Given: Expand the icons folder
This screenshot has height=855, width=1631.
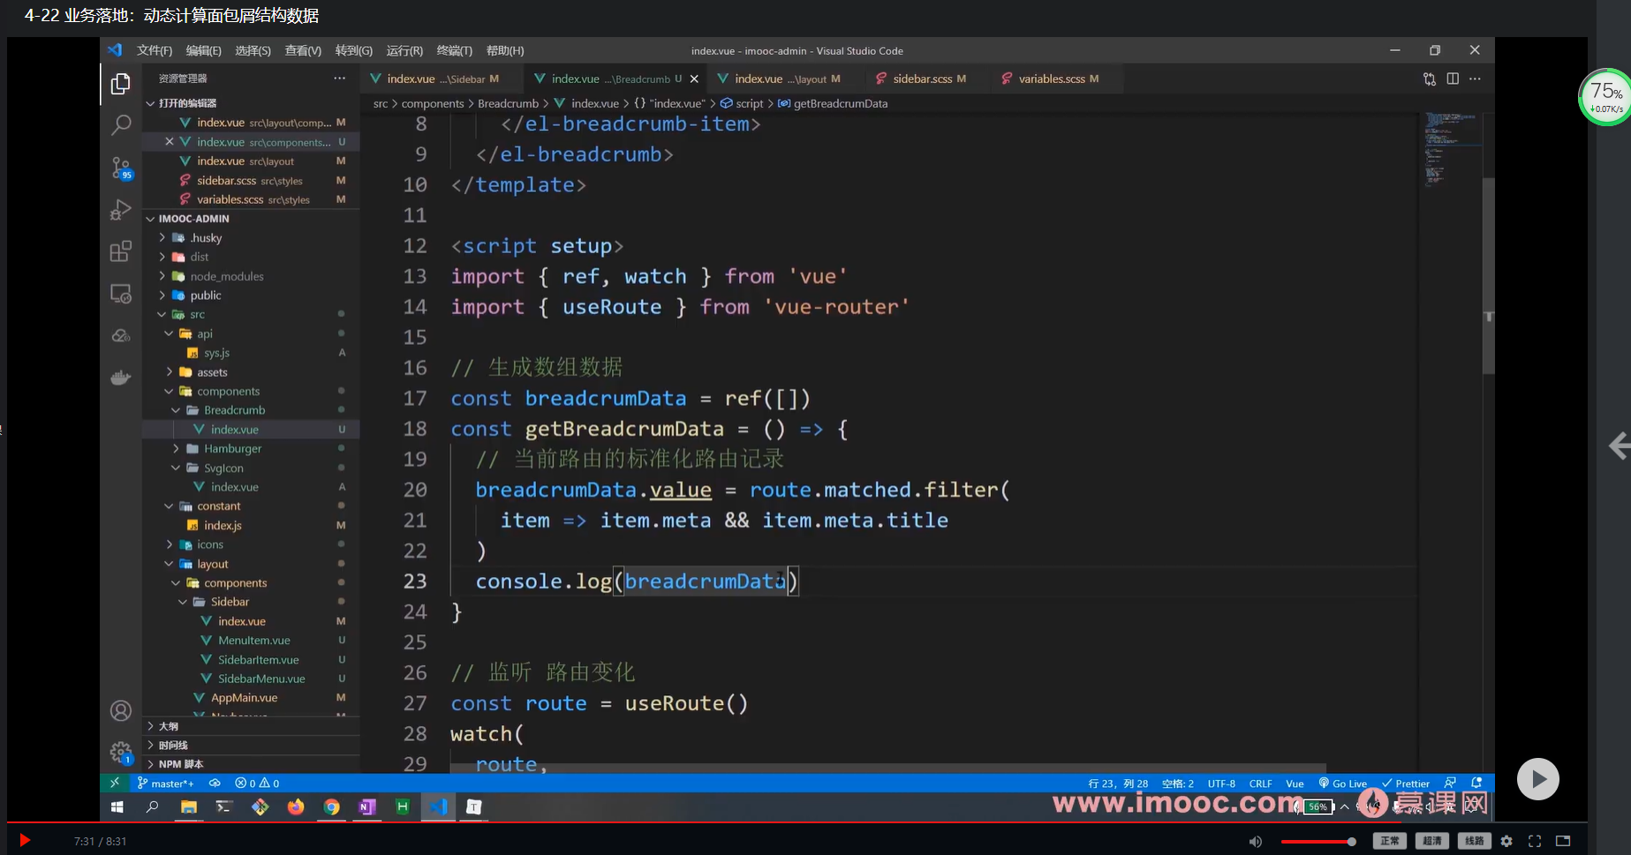Looking at the screenshot, I should click(x=170, y=544).
